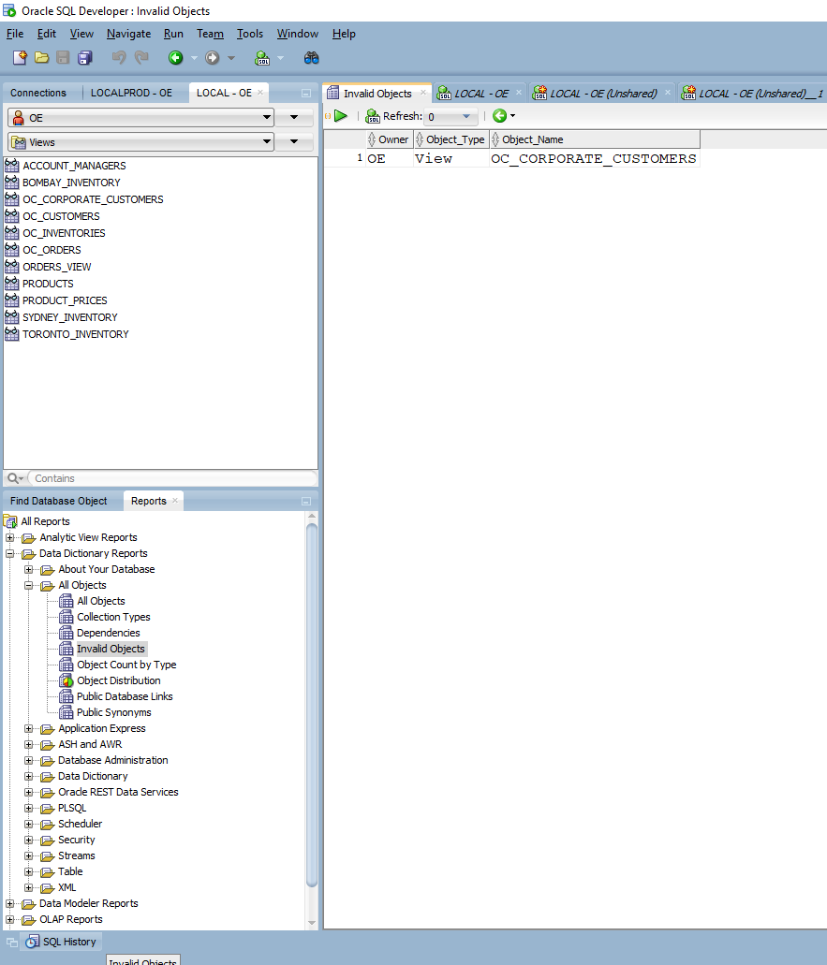Click the Object Distribution chart report icon

tap(66, 680)
